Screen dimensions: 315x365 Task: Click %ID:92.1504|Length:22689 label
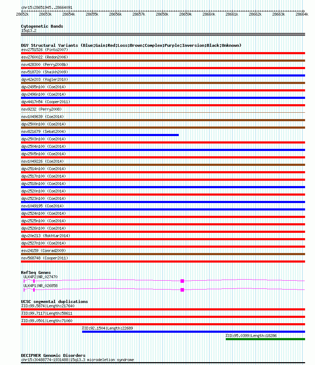[x=107, y=328]
